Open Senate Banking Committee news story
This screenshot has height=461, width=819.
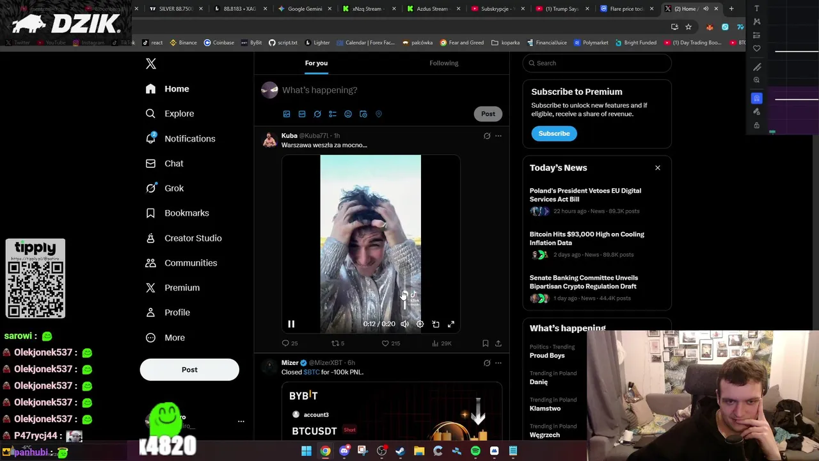(x=597, y=287)
